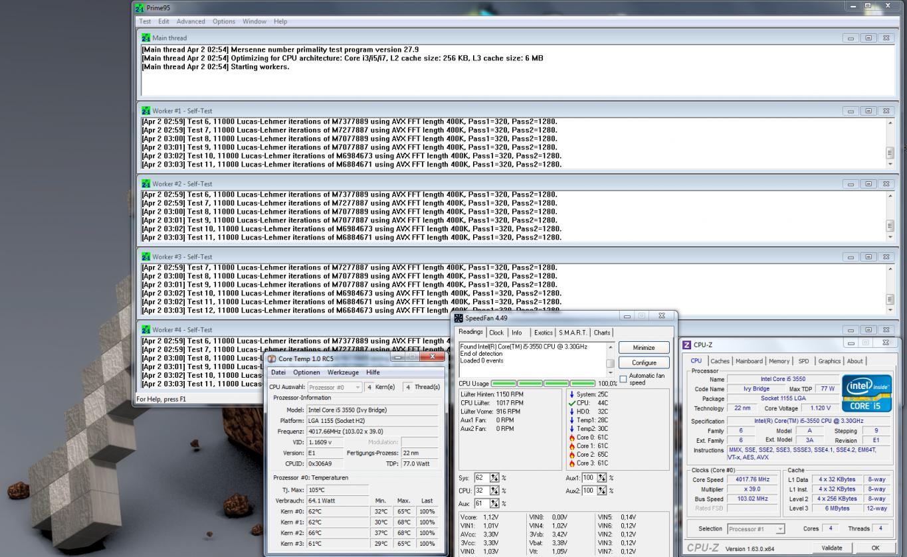Image resolution: width=907 pixels, height=557 pixels.
Task: Click the Worker #1 Self-Test window icon
Action: click(x=147, y=111)
